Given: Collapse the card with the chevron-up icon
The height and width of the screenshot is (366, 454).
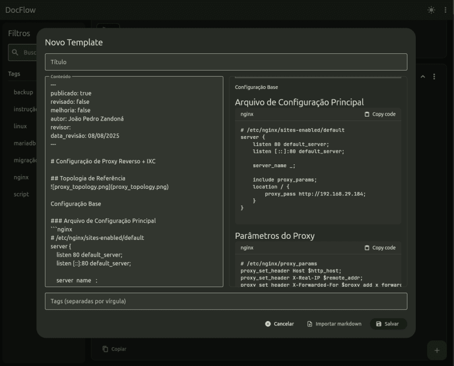Looking at the screenshot, I should click(x=423, y=77).
